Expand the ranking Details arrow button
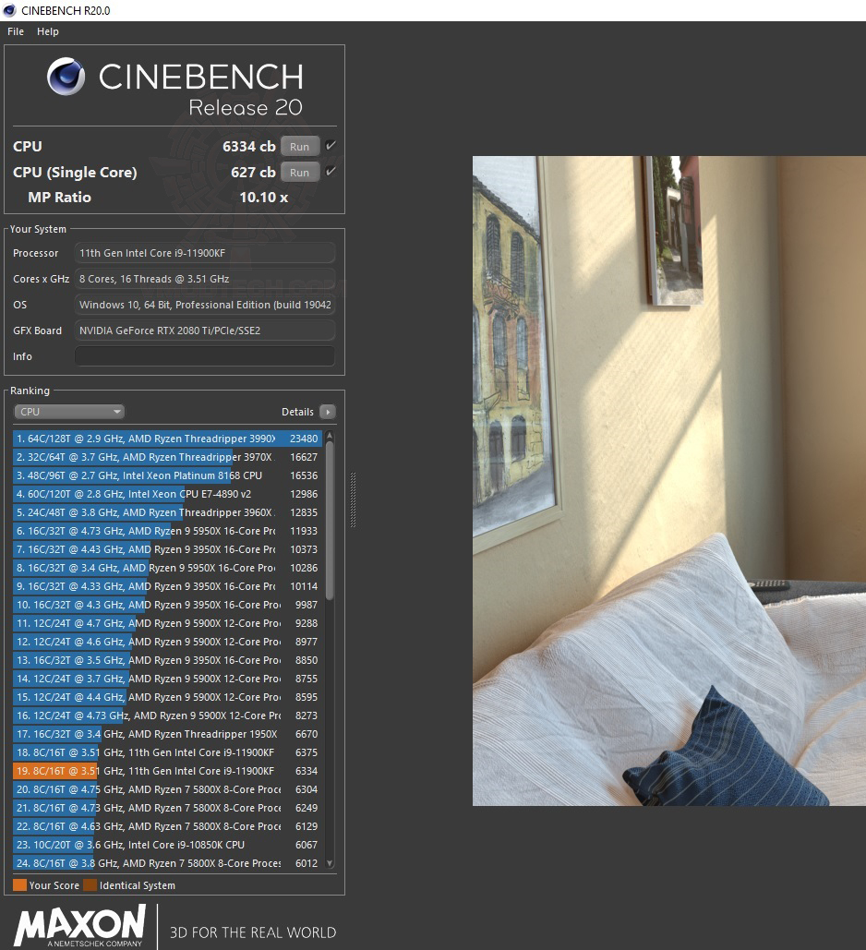This screenshot has height=950, width=866. (327, 412)
